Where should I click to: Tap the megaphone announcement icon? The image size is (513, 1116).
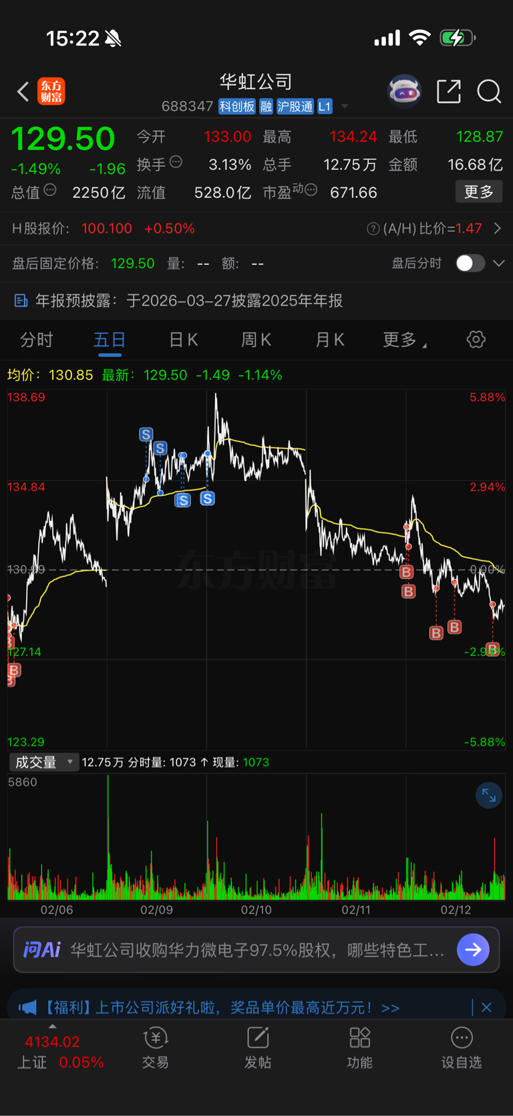click(x=27, y=1007)
